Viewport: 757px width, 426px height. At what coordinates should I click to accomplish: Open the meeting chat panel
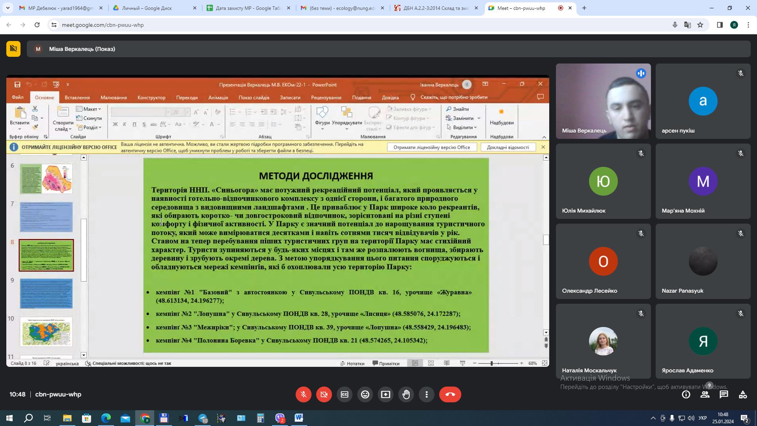[724, 394]
